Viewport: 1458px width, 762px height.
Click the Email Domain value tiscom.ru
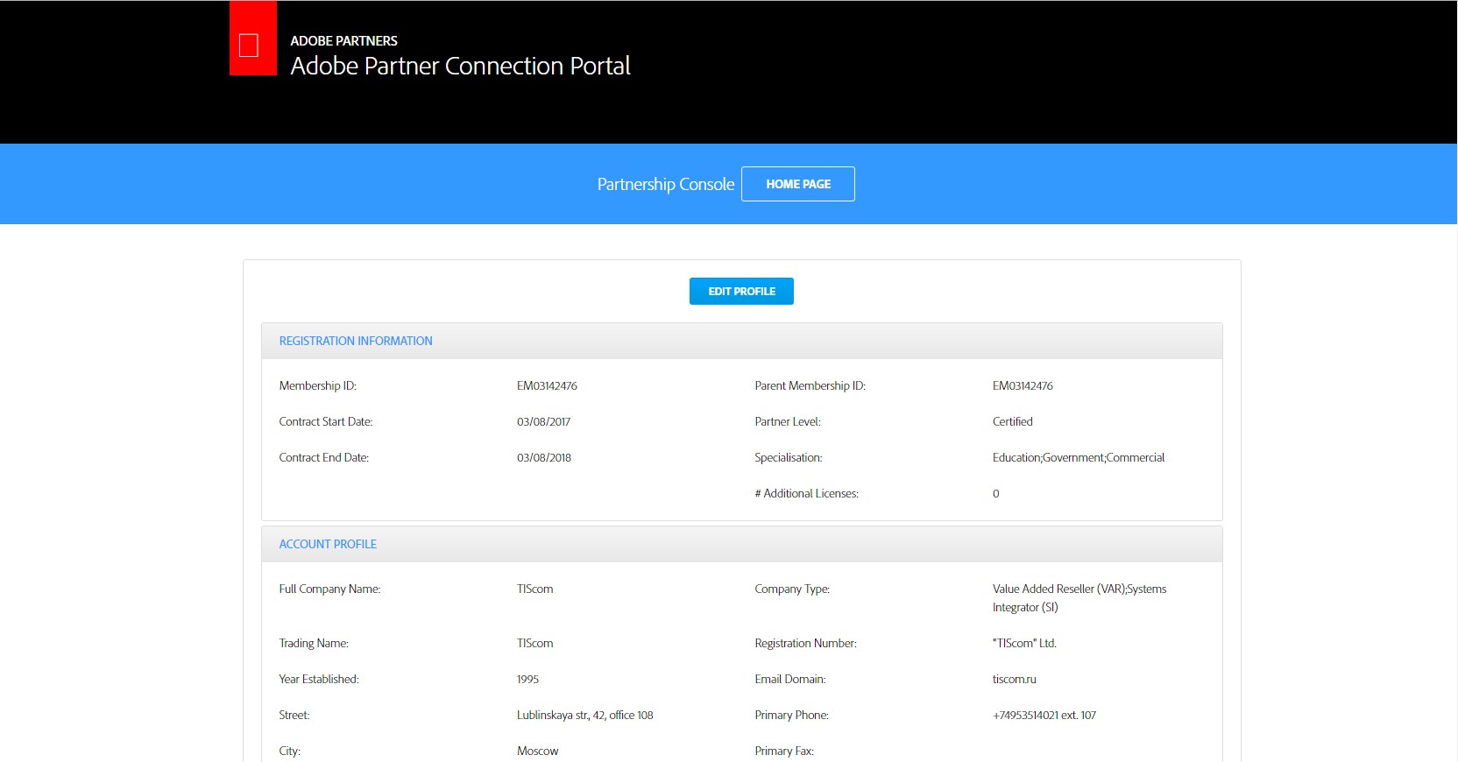click(1015, 679)
